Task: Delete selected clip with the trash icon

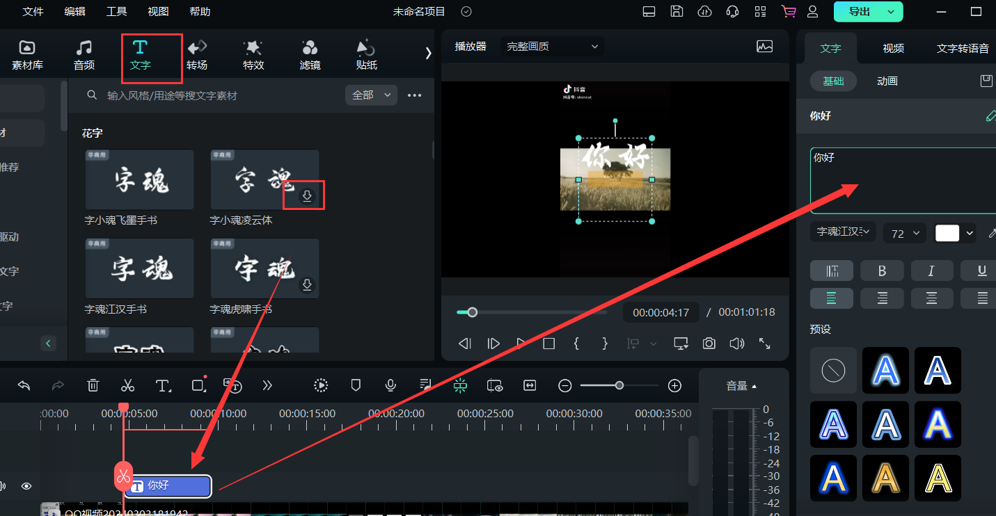Action: point(93,385)
